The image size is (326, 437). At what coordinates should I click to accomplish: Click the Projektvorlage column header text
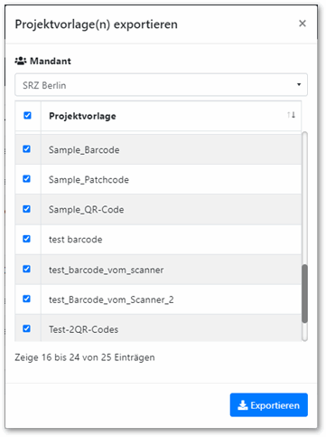point(82,116)
